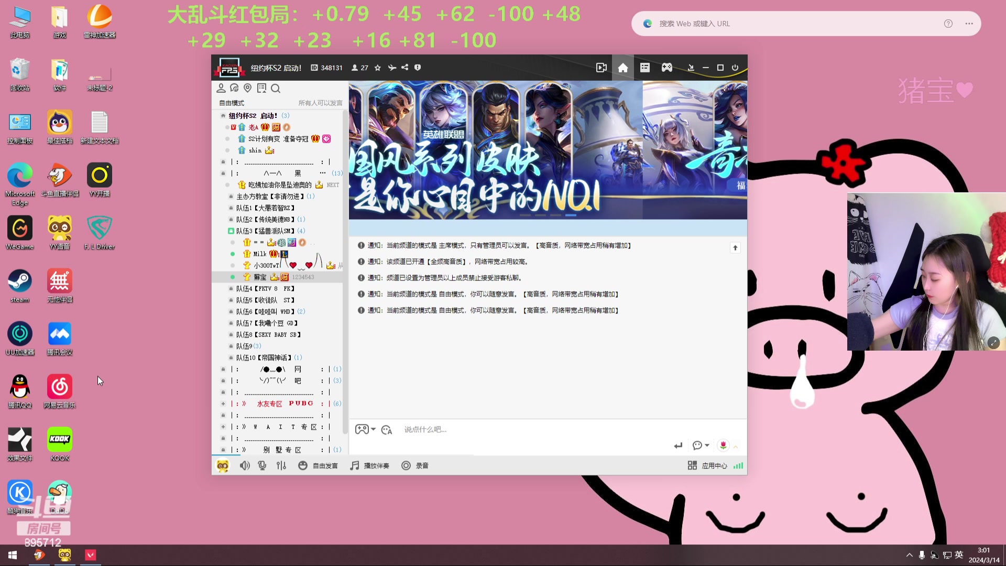
Task: Switch to the home tab in title bar
Action: click(x=622, y=67)
